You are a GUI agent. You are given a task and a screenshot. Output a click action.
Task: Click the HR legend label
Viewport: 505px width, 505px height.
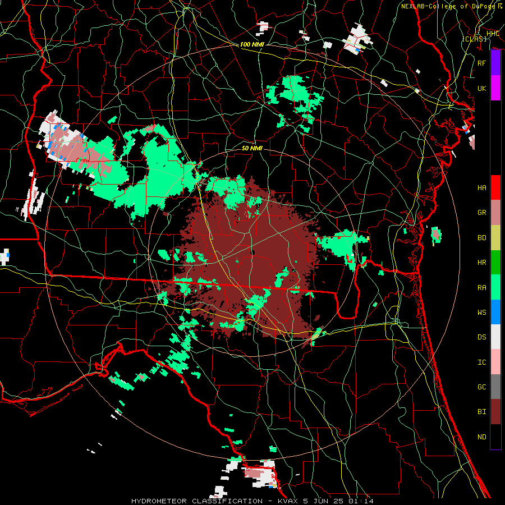[x=482, y=263]
